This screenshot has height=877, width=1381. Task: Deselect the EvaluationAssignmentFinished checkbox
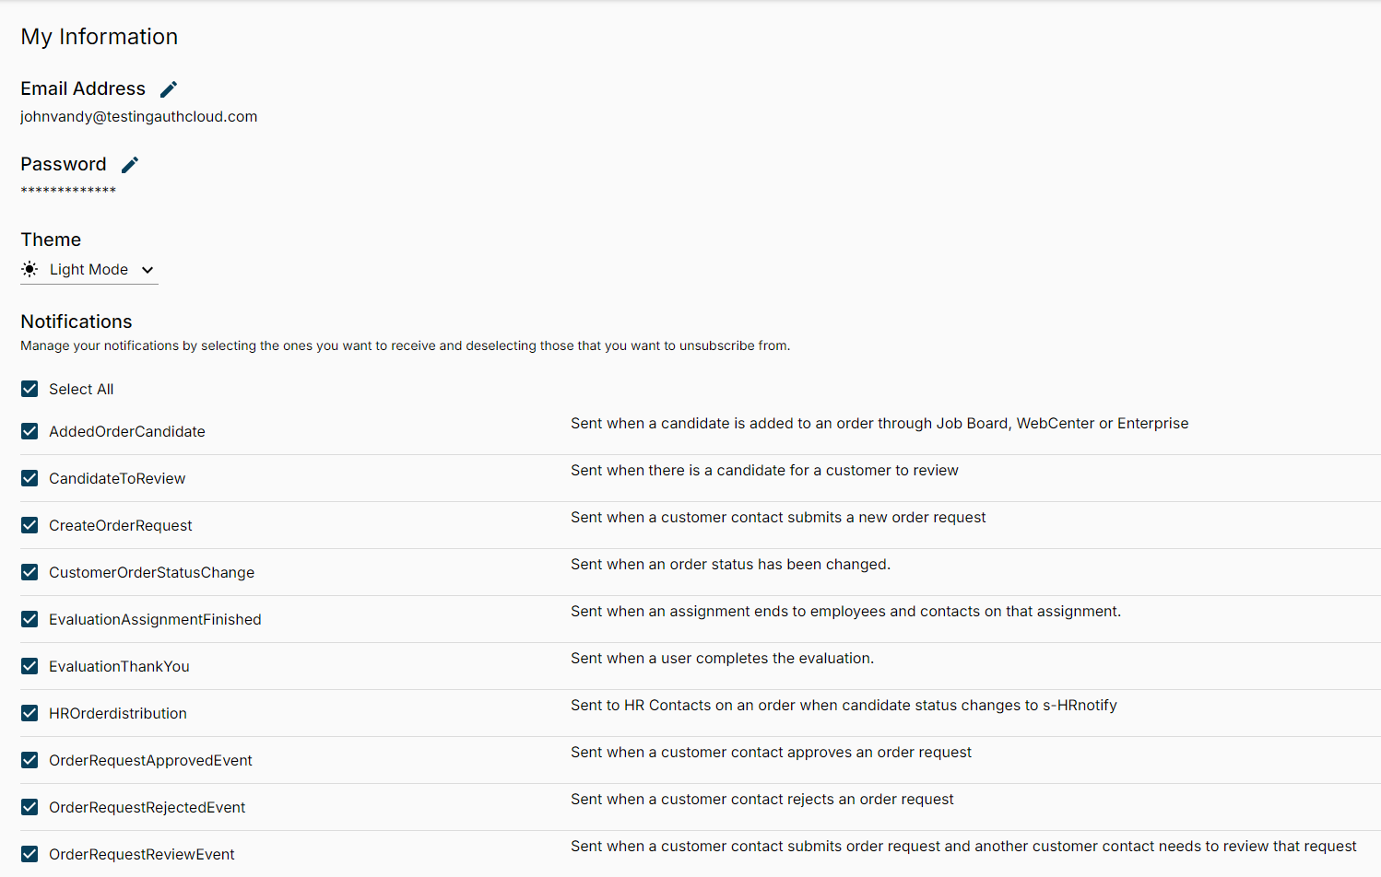coord(30,619)
